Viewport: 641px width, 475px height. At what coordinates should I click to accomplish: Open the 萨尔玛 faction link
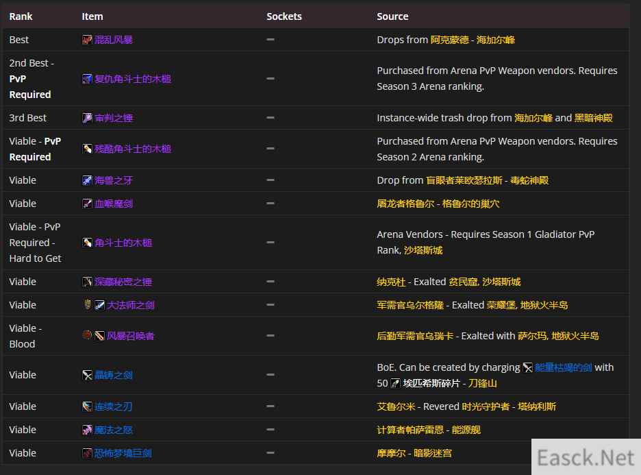[x=532, y=337]
